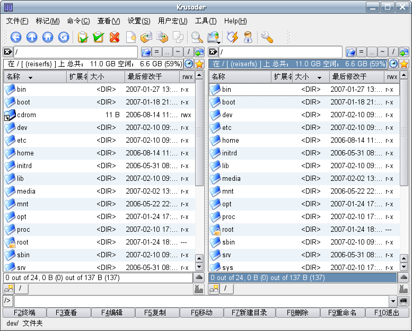The width and height of the screenshot is (412, 331).
Task: Select left panel '/' tab
Action: pos(21,289)
